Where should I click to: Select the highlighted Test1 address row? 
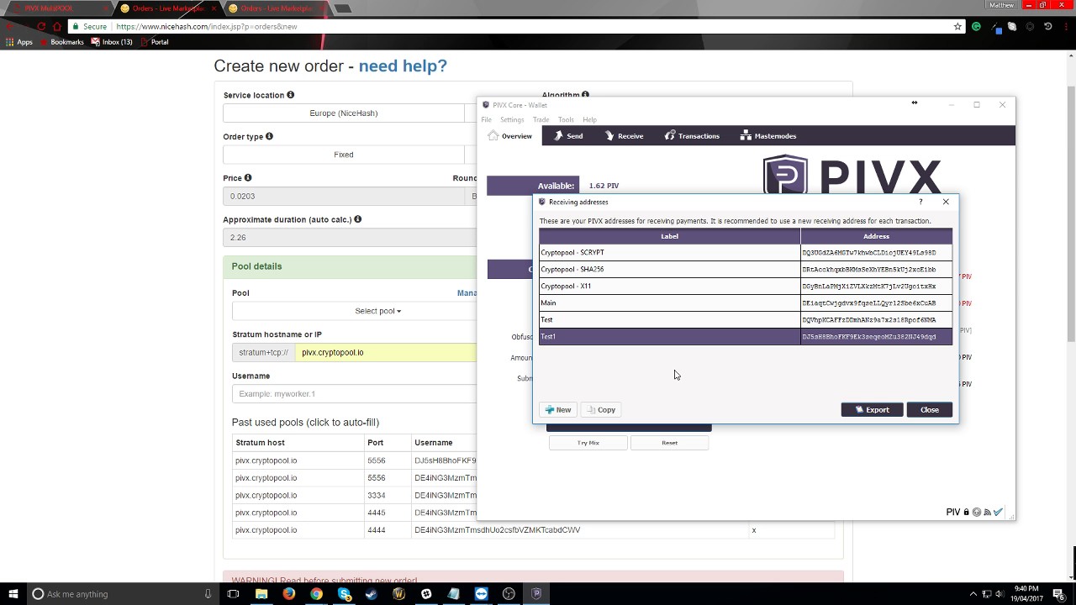click(746, 336)
